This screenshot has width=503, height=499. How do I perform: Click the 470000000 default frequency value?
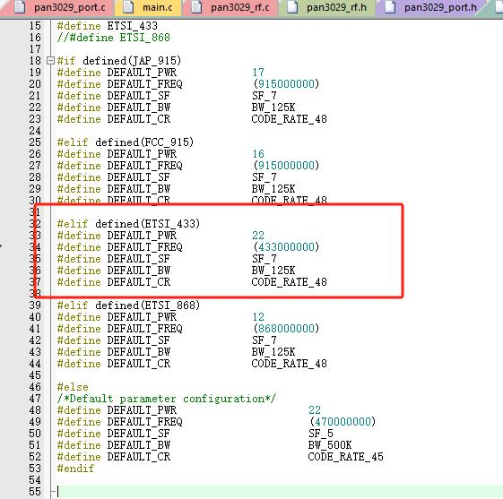pyautogui.click(x=343, y=422)
